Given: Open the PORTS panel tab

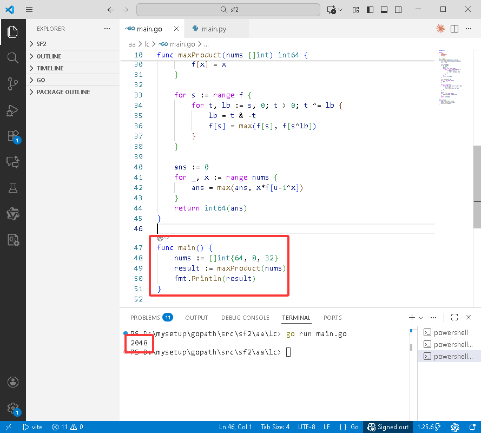Looking at the screenshot, I should click(333, 318).
